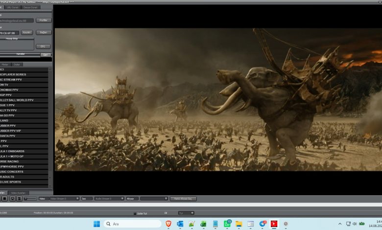Click the Profiller button
The image size is (382, 230).
pyautogui.click(x=44, y=20)
